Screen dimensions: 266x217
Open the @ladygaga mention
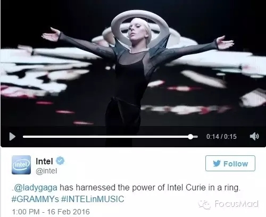tap(35, 188)
